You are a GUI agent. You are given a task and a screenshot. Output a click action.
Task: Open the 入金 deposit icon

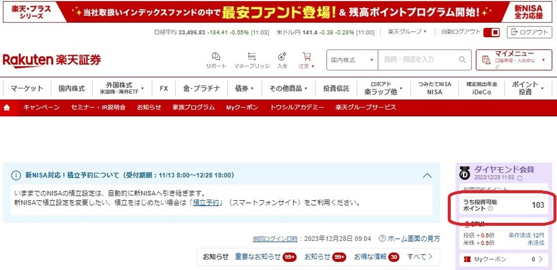click(x=282, y=56)
